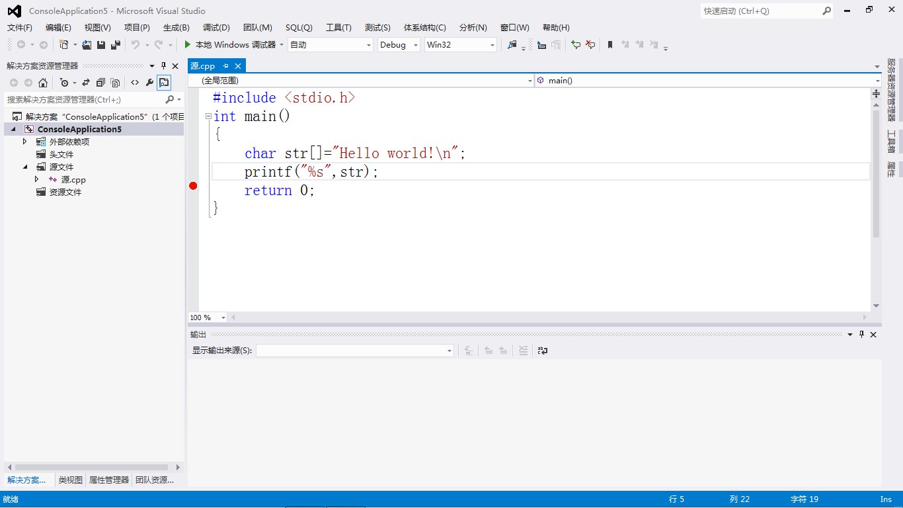The width and height of the screenshot is (903, 508).
Task: Close the 源.cpp editor tab
Action: (x=238, y=66)
